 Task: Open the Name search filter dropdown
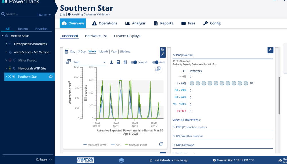[45, 14]
